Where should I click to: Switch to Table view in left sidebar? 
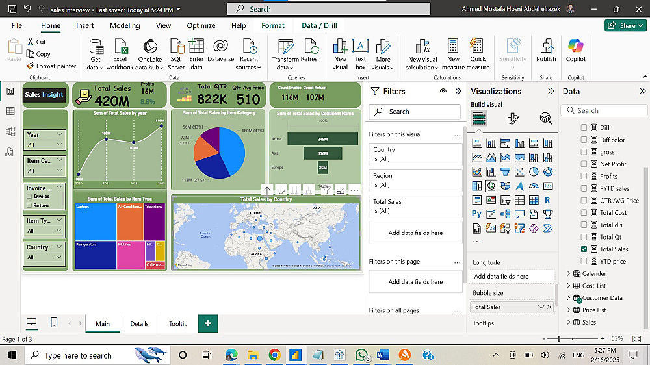tap(10, 111)
